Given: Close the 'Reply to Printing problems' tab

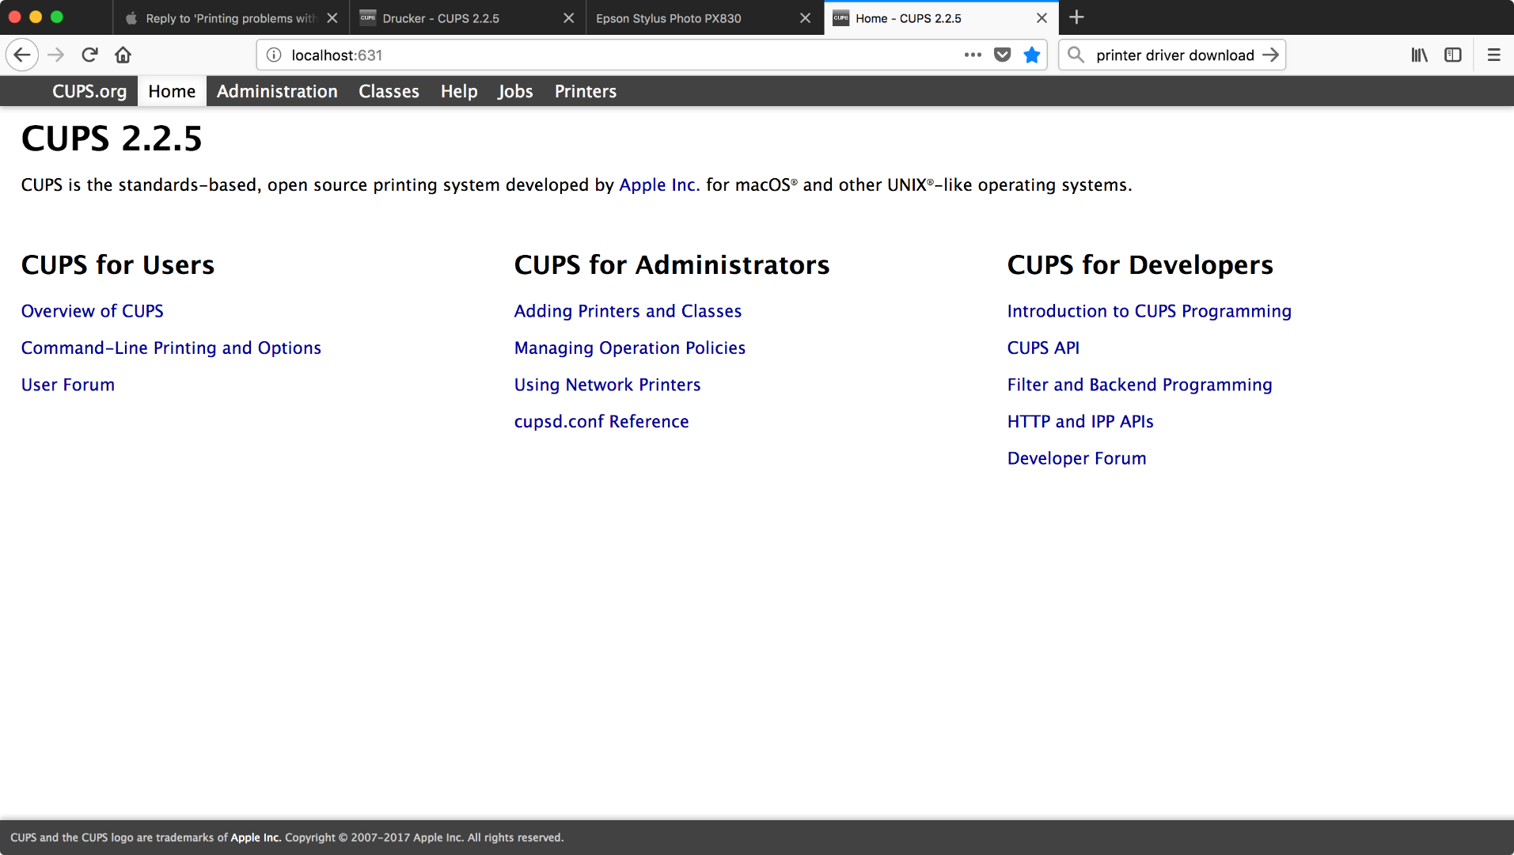Looking at the screenshot, I should tap(332, 17).
